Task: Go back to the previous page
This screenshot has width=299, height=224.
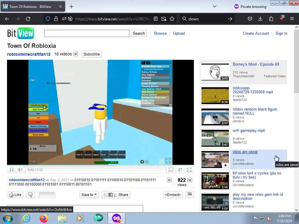Action: pyautogui.click(x=7, y=19)
